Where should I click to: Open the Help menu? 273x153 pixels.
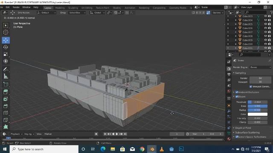36,7
